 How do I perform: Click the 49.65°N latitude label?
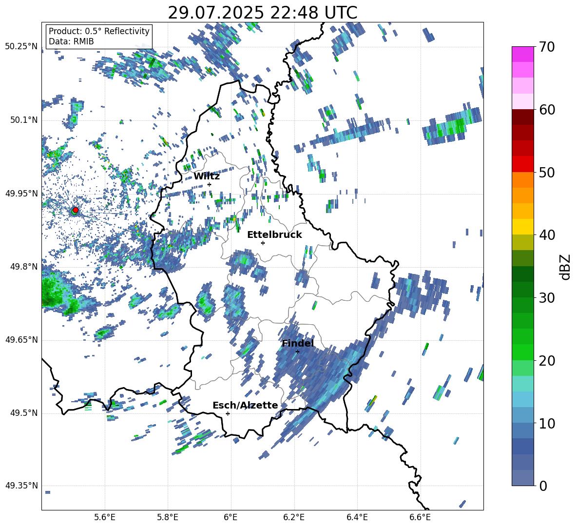tap(21, 340)
